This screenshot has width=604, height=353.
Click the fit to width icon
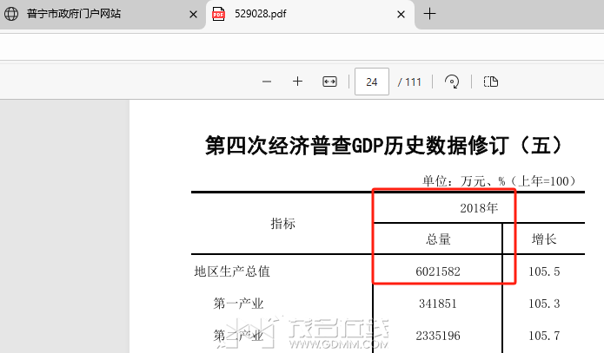pyautogui.click(x=329, y=82)
